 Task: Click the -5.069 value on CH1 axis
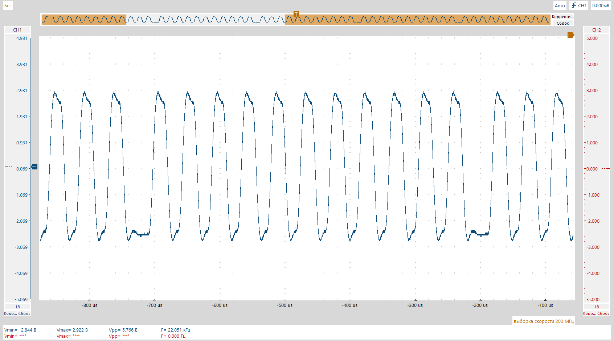click(21, 299)
